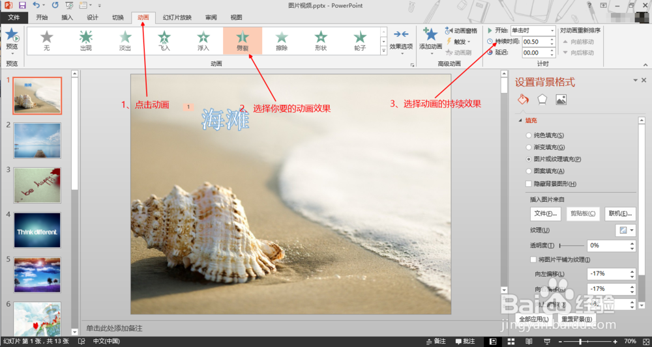Switch to Reading view icon
This screenshot has width=652, height=347.
527,340
